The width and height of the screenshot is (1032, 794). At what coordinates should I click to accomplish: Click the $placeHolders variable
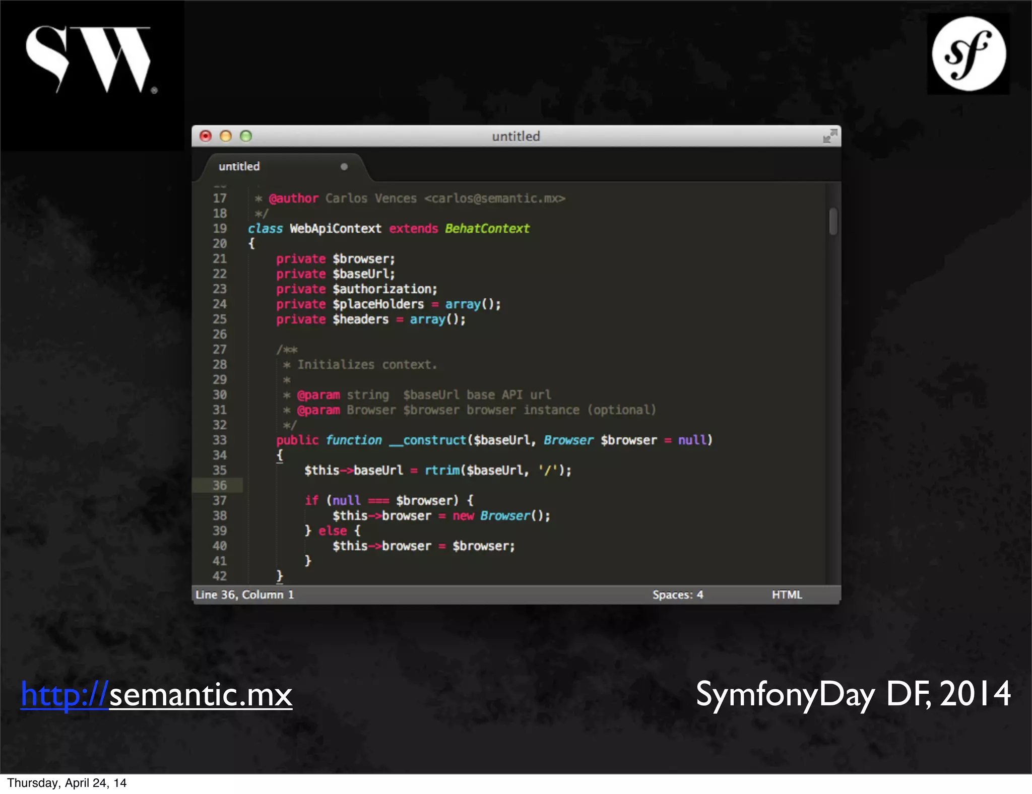click(378, 304)
